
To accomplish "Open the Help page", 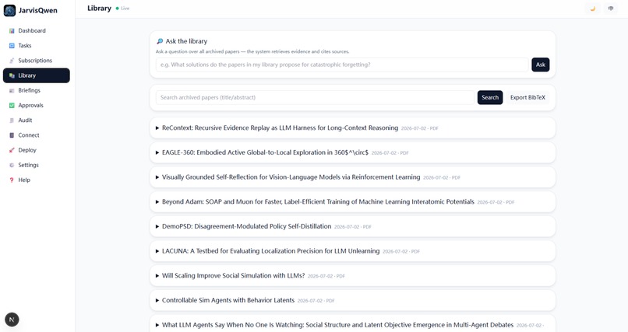I will [x=37, y=180].
